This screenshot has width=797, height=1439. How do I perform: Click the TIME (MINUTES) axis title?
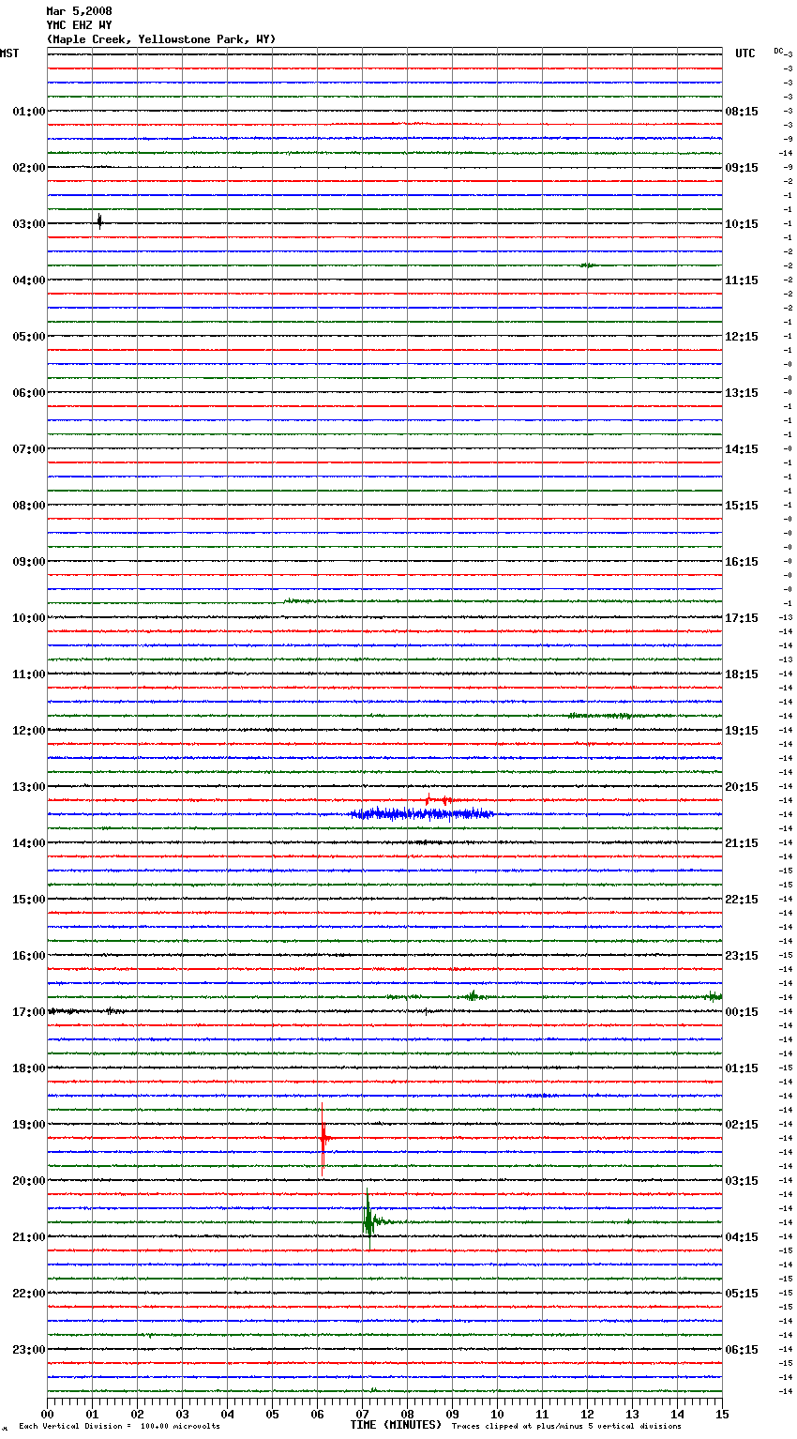click(x=396, y=1425)
